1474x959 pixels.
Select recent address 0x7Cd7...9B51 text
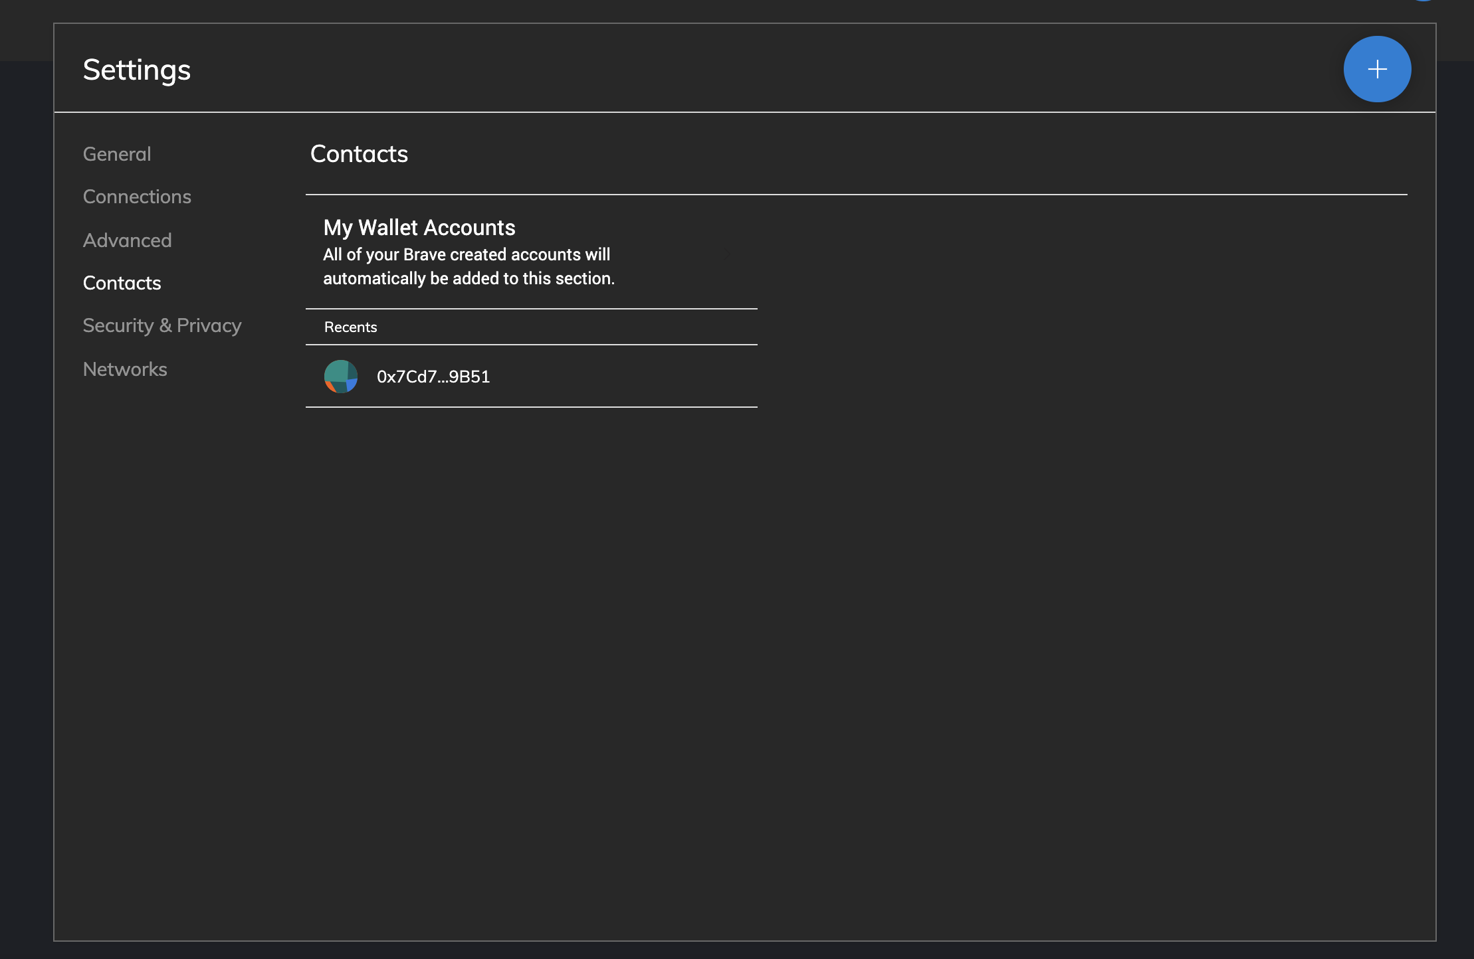pyautogui.click(x=433, y=377)
